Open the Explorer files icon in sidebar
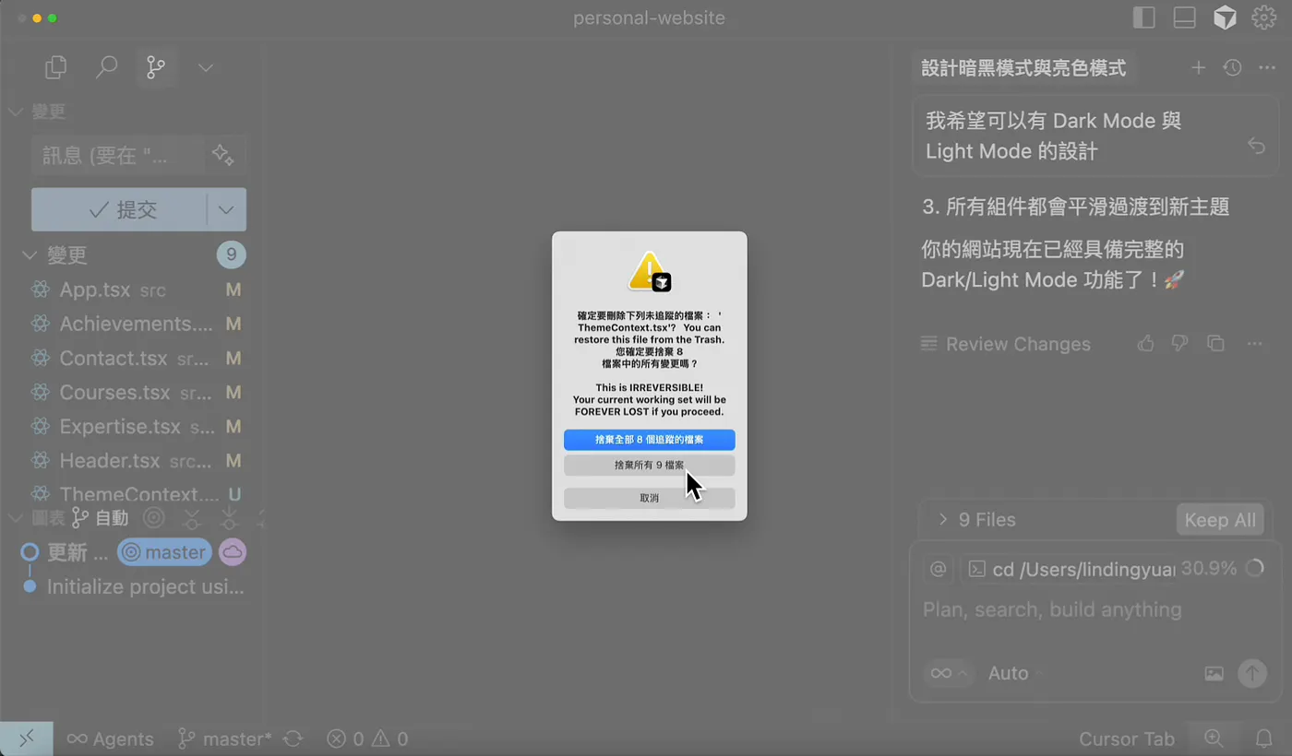Viewport: 1292px width, 756px height. 56,67
